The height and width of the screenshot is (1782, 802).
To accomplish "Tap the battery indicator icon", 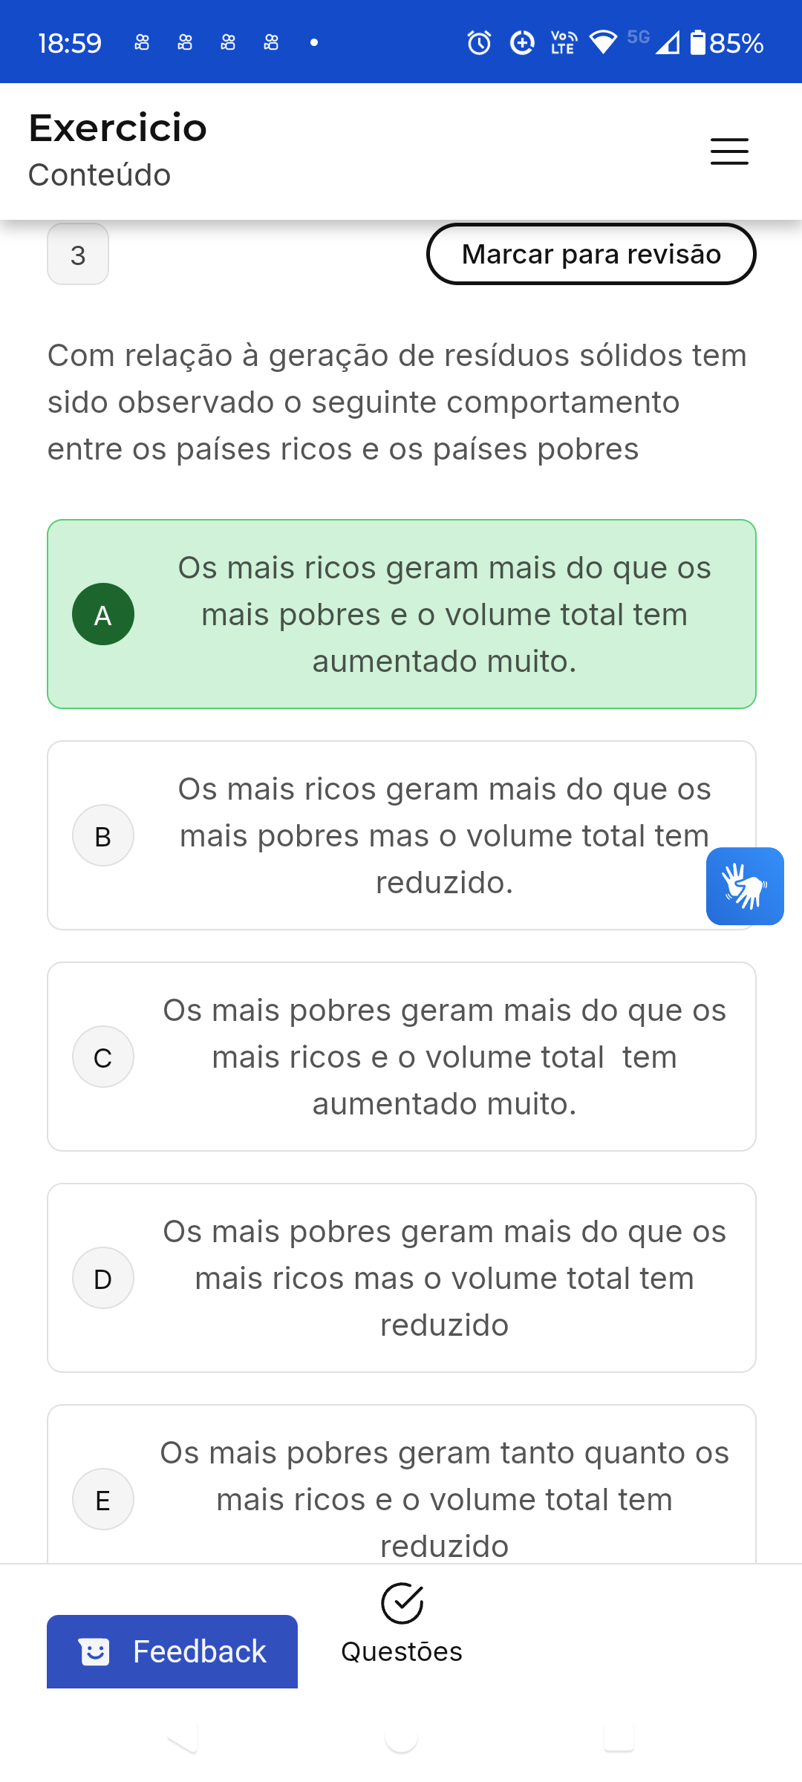I will [697, 43].
